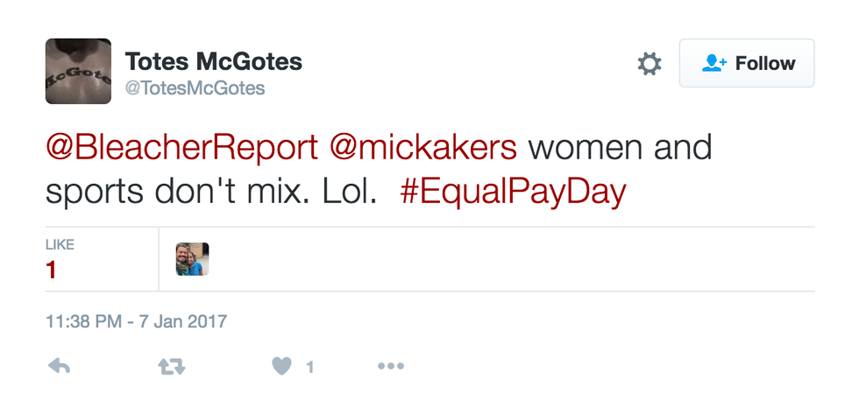Browse the #EqualPayDay hashtag
859x414 pixels.
click(513, 192)
